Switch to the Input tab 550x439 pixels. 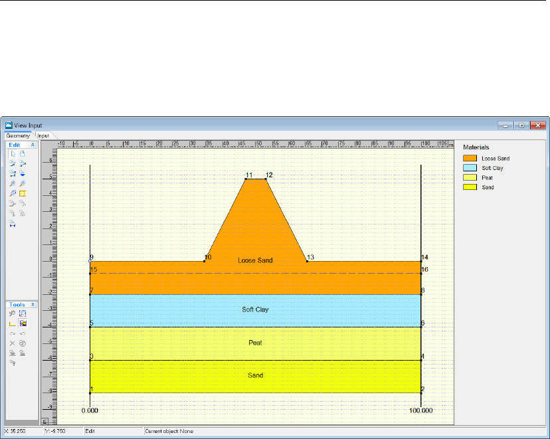pyautogui.click(x=43, y=135)
